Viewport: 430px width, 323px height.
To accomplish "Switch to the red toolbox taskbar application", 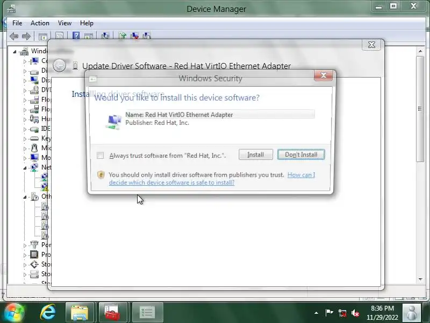I will (113, 313).
